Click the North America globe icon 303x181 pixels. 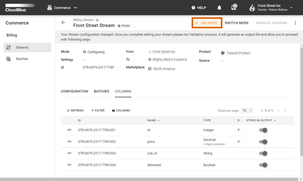click(150, 69)
